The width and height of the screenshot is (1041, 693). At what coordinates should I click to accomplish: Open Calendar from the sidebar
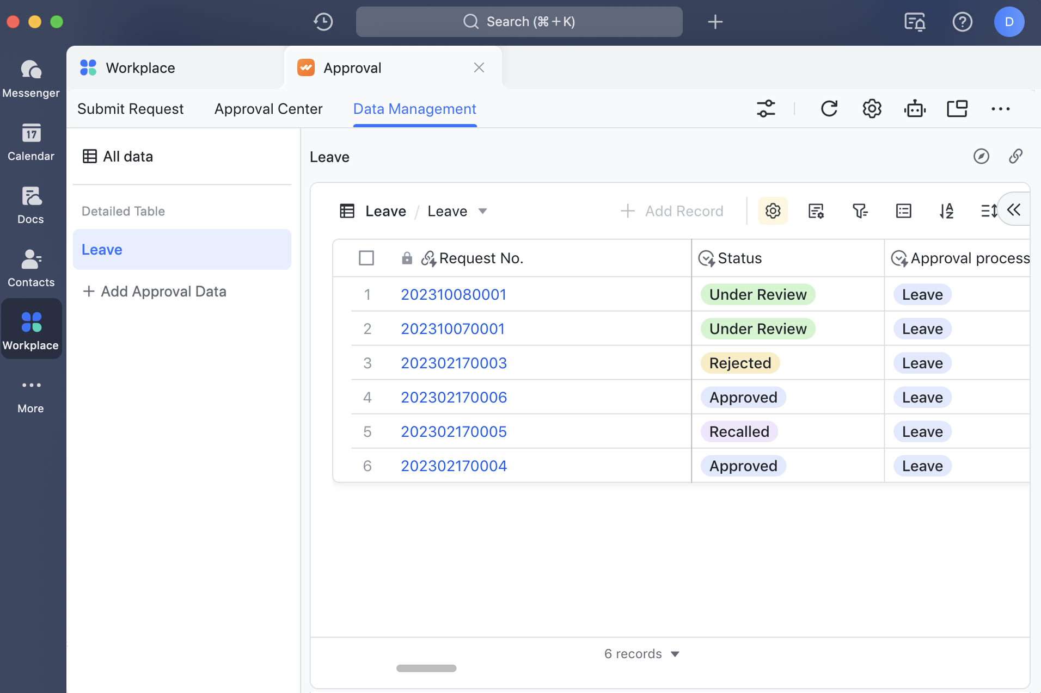tap(31, 142)
